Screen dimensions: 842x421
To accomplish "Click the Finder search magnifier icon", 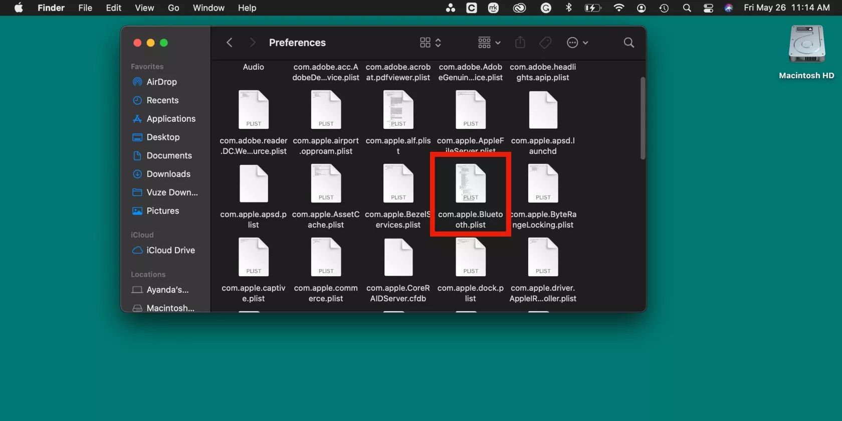I will 628,43.
